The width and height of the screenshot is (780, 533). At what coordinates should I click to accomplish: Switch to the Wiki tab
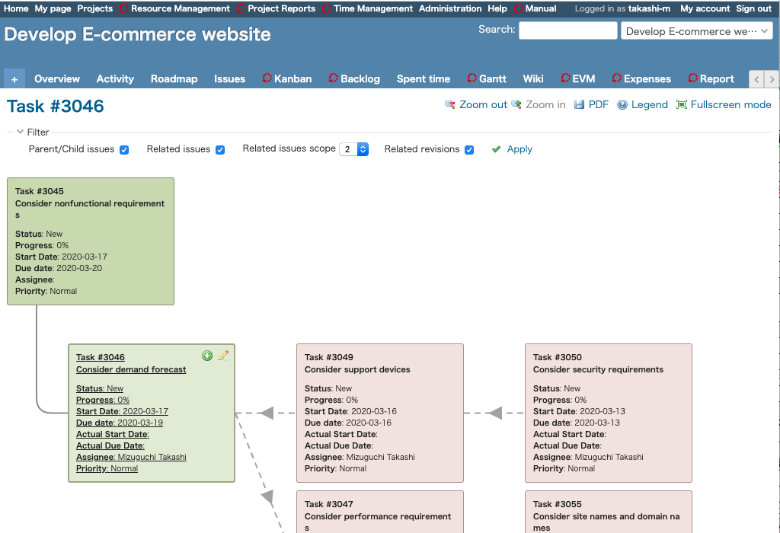(533, 79)
